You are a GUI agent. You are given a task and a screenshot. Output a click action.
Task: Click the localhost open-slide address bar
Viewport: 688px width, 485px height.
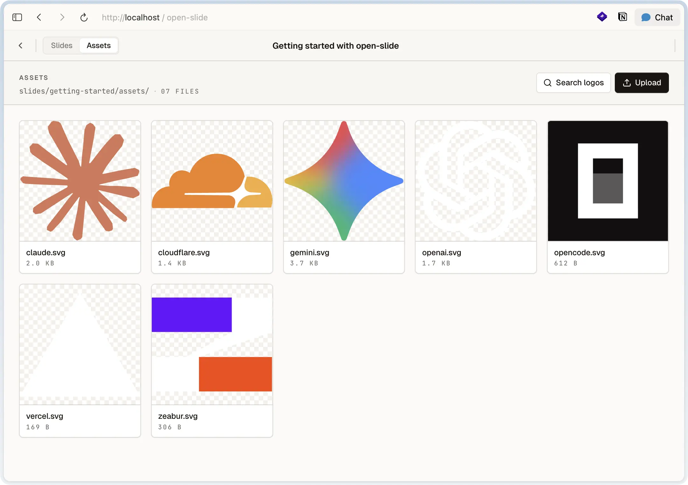click(155, 18)
